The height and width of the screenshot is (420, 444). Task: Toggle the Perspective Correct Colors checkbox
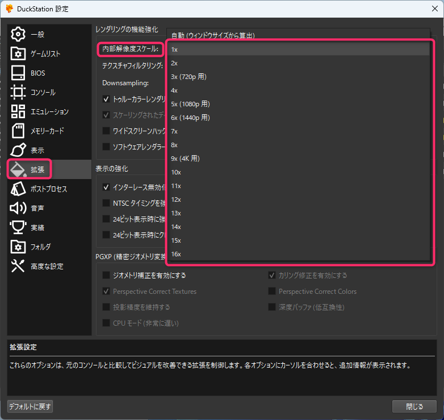pos(272,291)
